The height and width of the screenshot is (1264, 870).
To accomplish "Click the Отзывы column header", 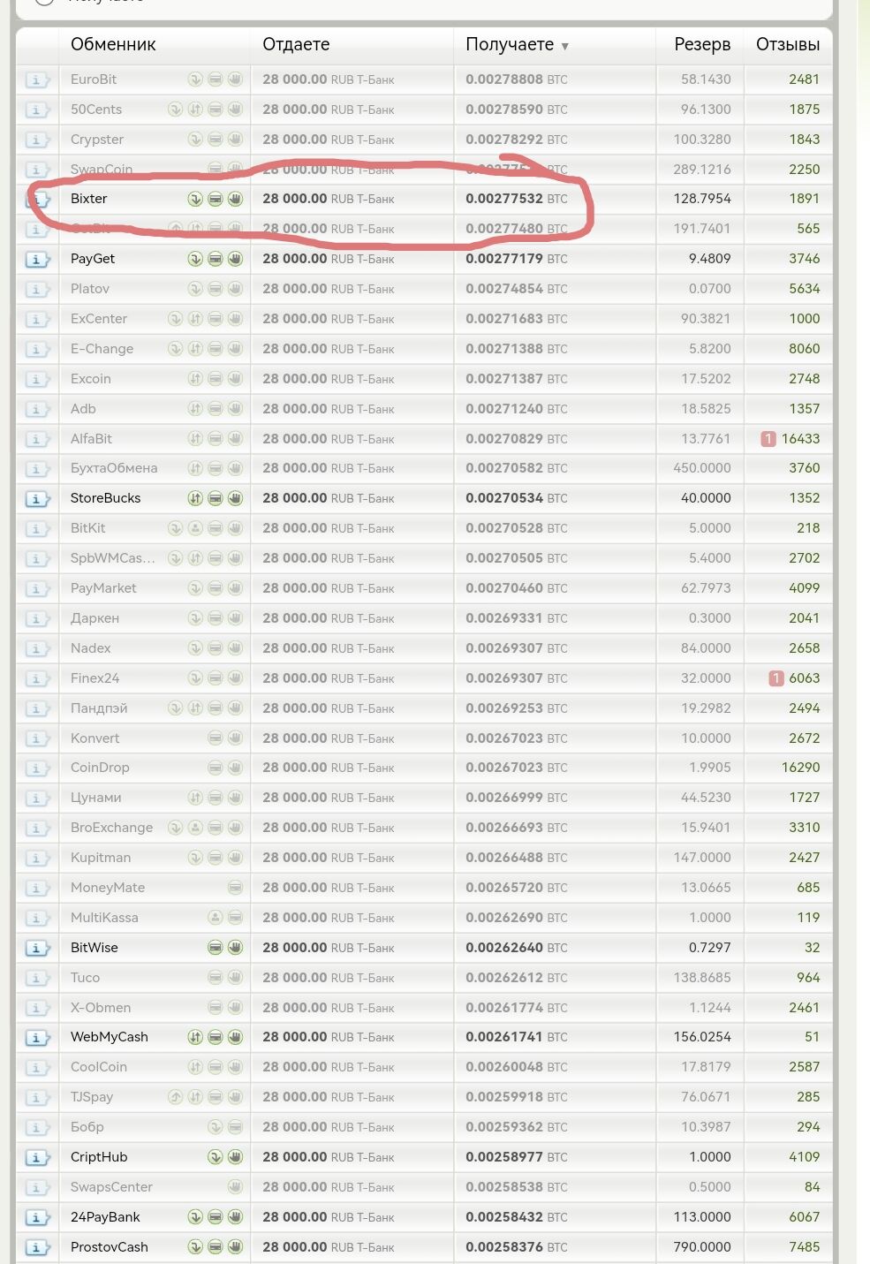I will (788, 44).
